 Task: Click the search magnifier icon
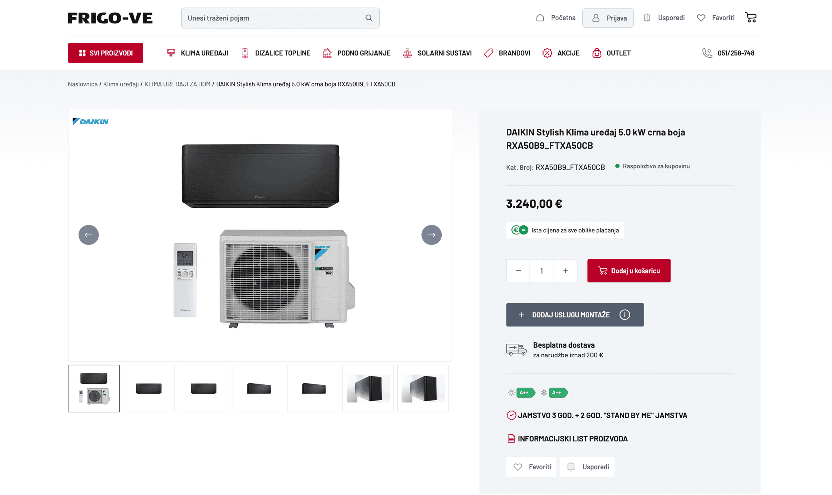pyautogui.click(x=369, y=18)
